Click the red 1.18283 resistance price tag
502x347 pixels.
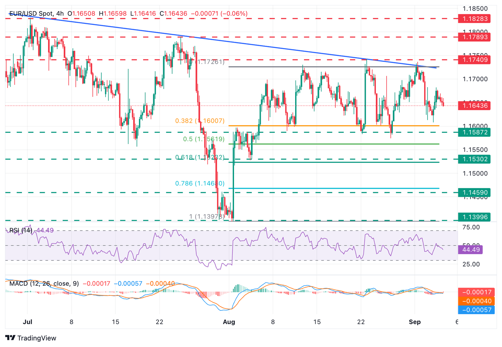(474, 19)
